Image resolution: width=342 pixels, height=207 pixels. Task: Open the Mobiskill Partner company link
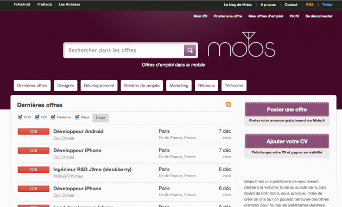[x=68, y=176]
